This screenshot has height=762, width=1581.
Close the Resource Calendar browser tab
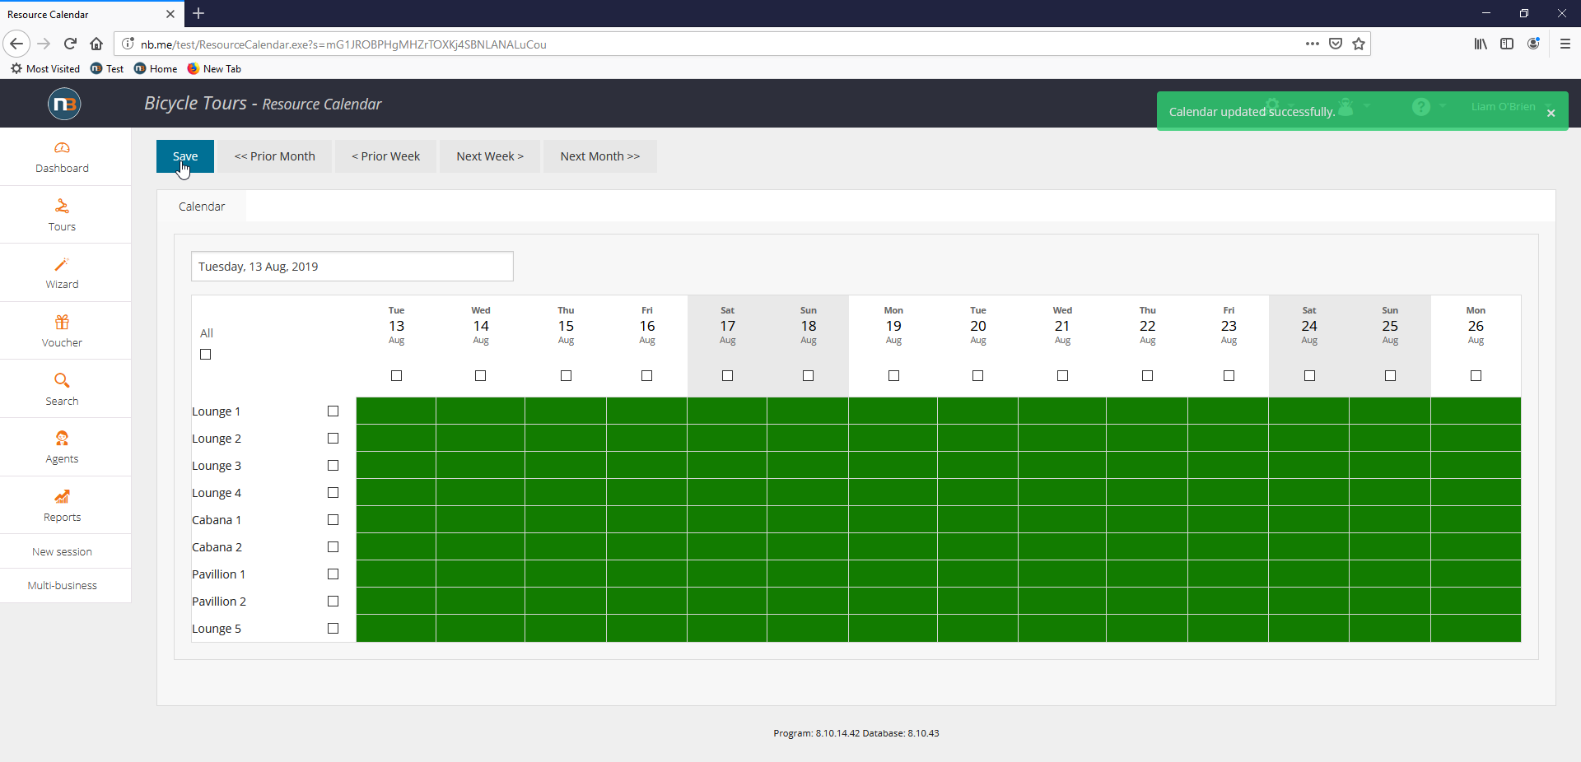coord(170,14)
